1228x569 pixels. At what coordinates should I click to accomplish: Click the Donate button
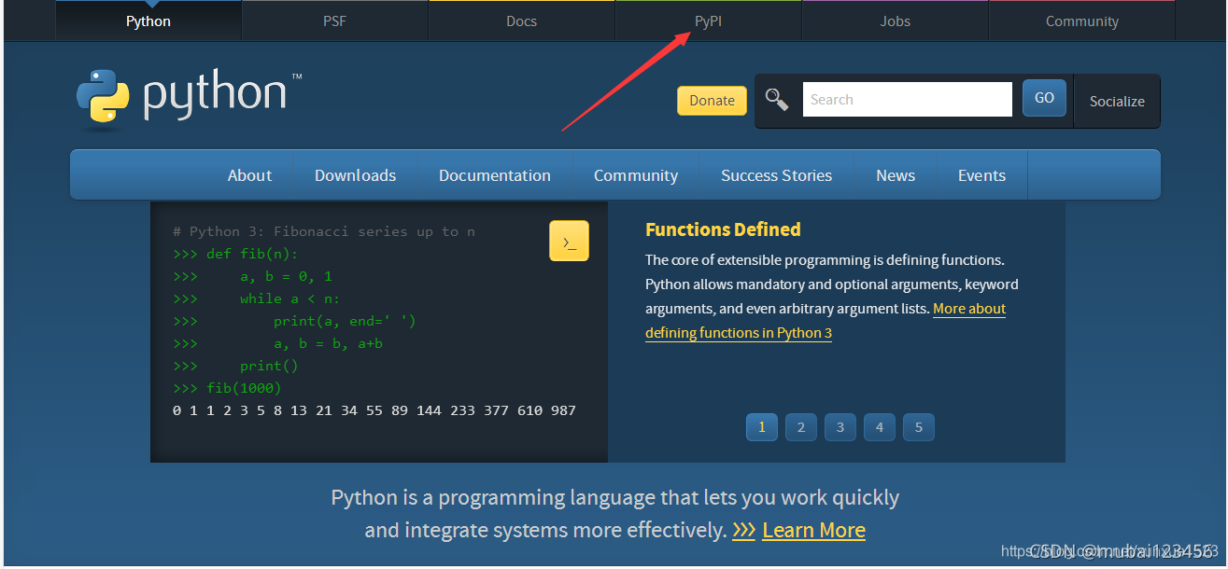tap(712, 100)
